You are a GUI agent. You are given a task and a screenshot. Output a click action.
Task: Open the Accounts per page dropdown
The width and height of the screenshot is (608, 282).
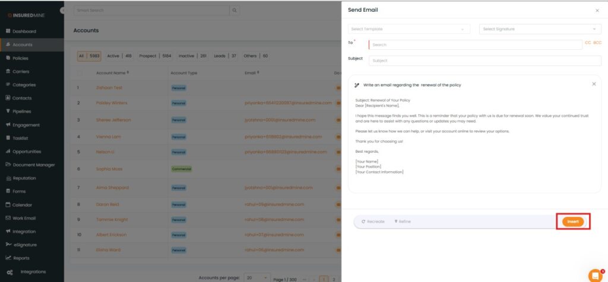coord(256,278)
